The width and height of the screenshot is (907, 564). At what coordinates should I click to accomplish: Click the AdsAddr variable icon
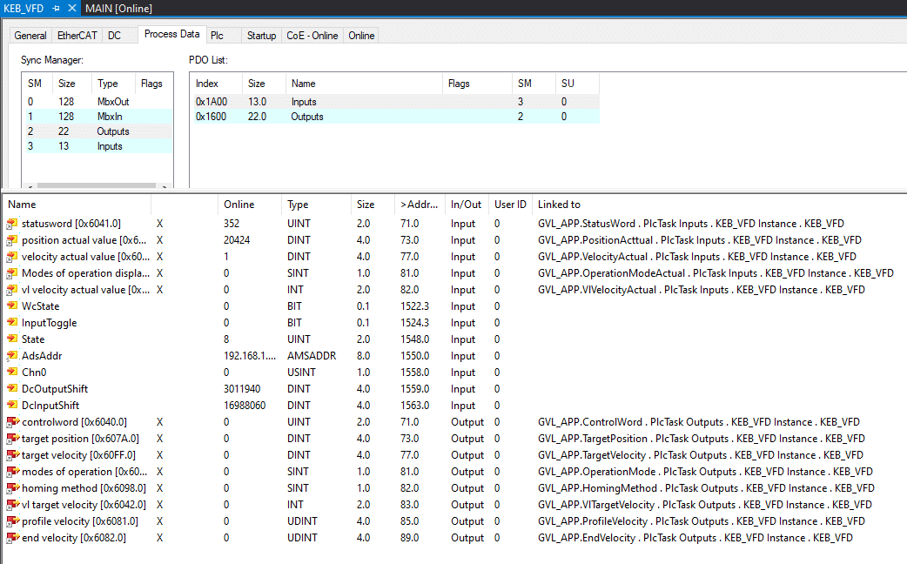click(x=12, y=356)
